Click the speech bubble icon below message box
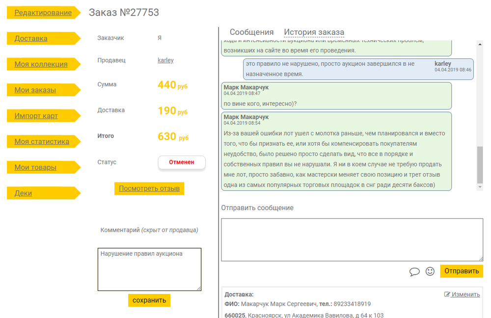The width and height of the screenshot is (491, 318). pyautogui.click(x=414, y=271)
